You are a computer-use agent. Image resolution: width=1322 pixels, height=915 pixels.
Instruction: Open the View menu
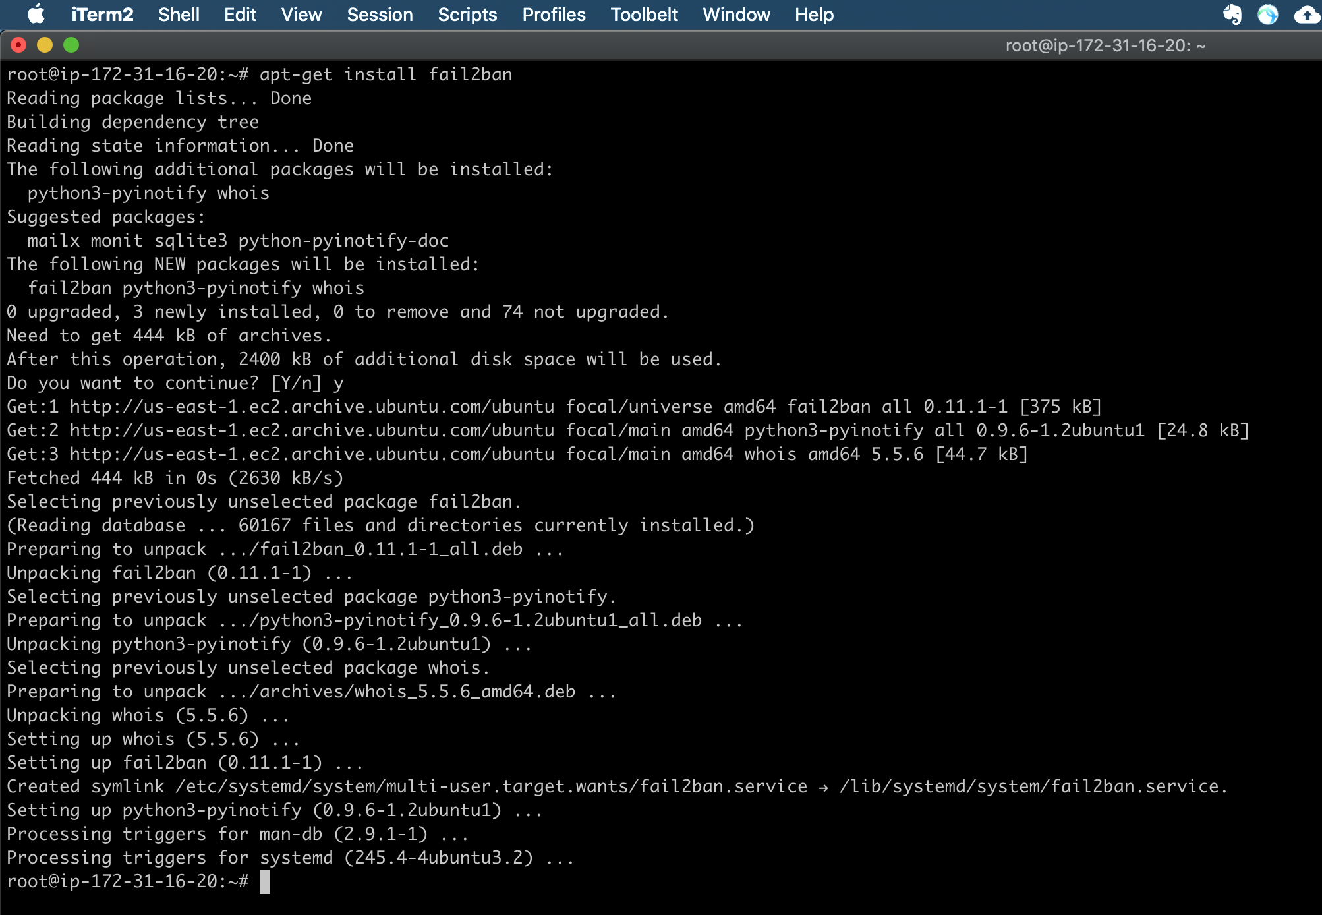point(301,15)
